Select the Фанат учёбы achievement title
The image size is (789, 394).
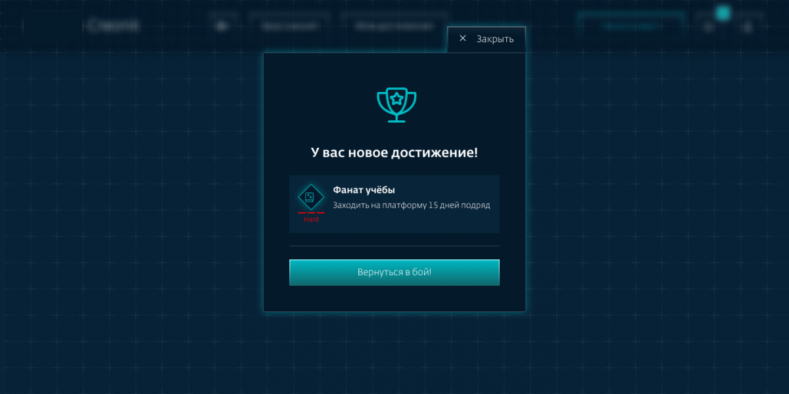[x=364, y=190]
